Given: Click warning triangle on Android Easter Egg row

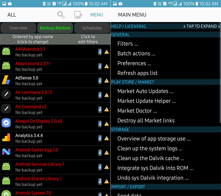Looking at the screenshot, I should coord(106,153).
